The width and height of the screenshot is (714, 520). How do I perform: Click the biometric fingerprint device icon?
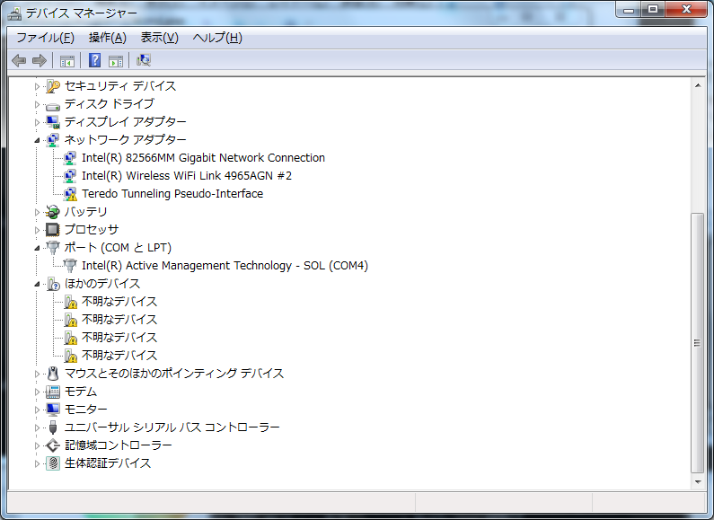[x=53, y=463]
